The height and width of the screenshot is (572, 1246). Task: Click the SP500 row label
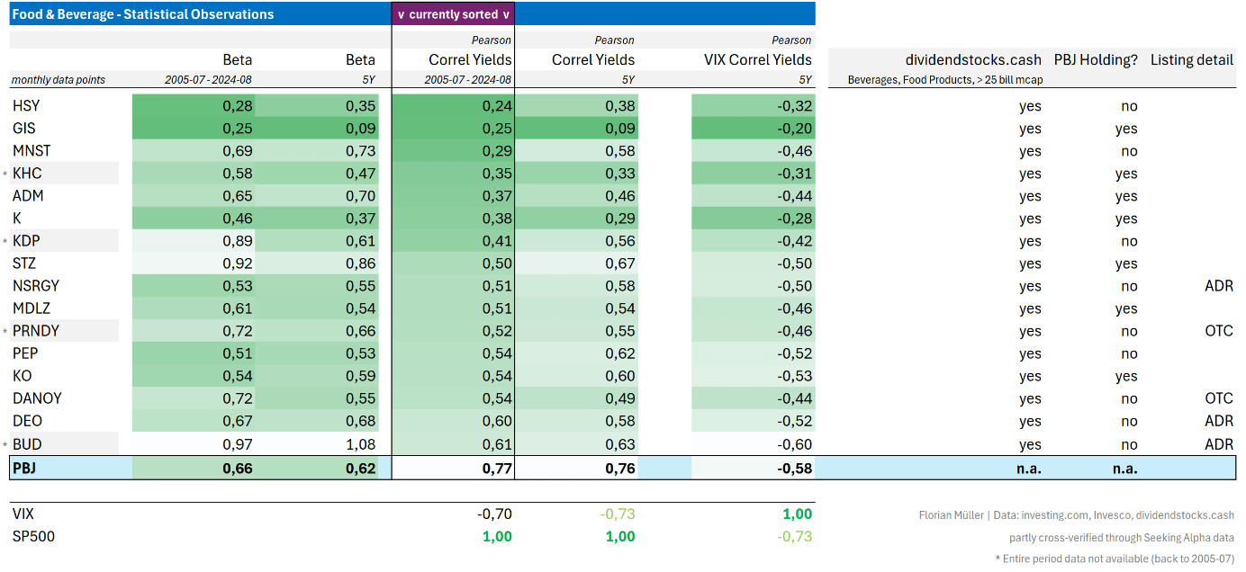click(32, 537)
